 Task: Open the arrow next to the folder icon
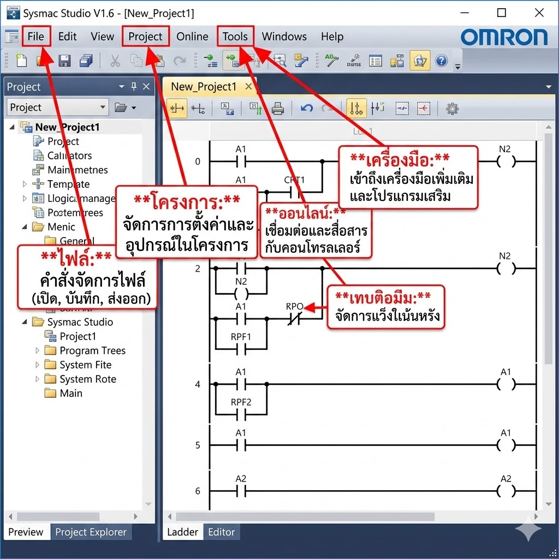click(x=134, y=108)
